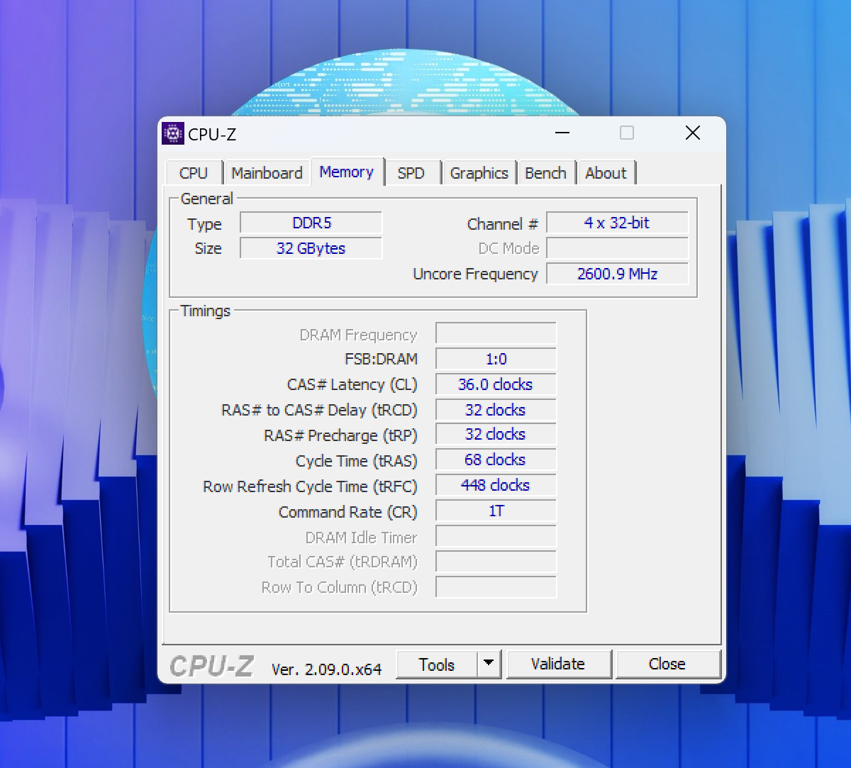Image resolution: width=851 pixels, height=768 pixels.
Task: Click the empty DC Mode field
Action: coord(618,248)
